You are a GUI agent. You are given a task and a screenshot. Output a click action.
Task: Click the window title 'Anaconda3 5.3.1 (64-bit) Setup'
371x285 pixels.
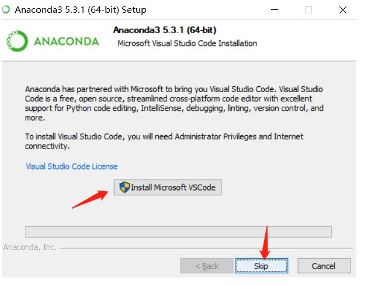click(x=81, y=10)
